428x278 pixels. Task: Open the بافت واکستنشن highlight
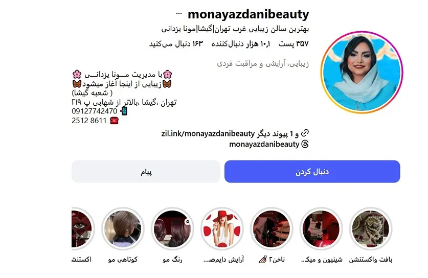pyautogui.click(x=371, y=228)
